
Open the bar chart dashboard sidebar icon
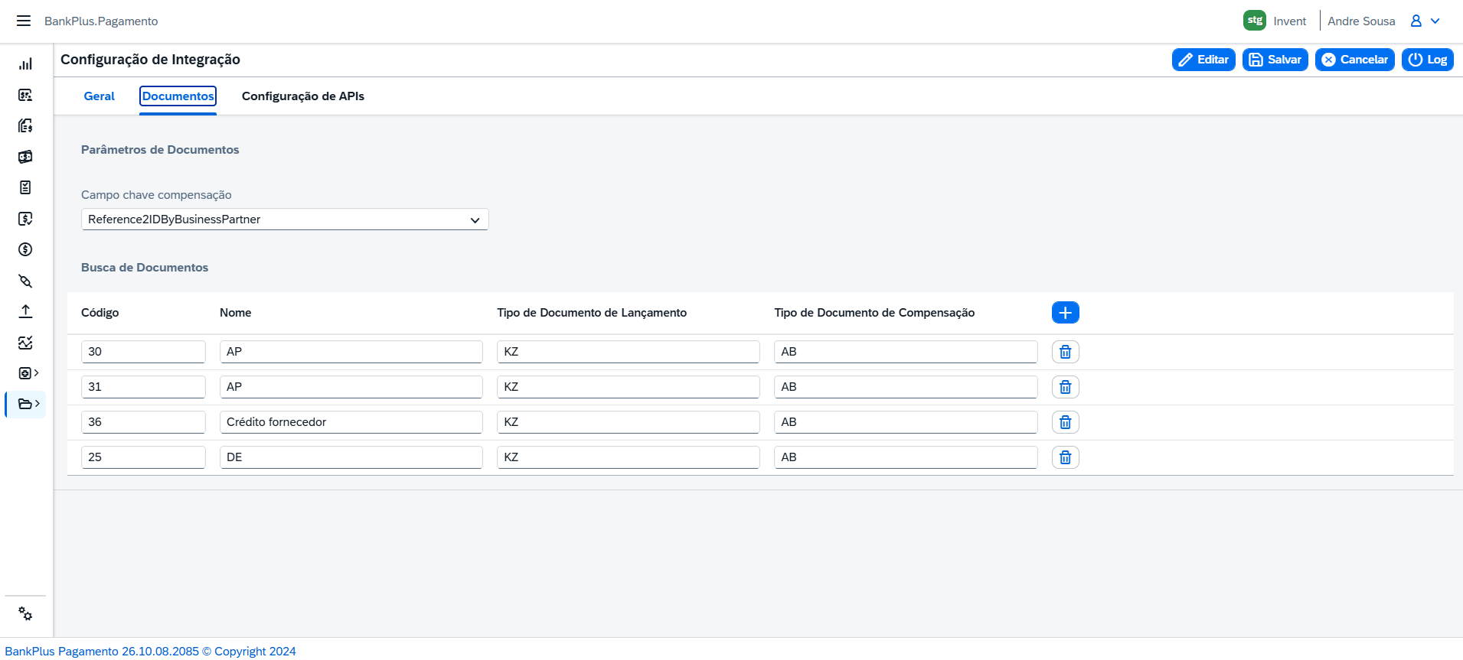25,64
